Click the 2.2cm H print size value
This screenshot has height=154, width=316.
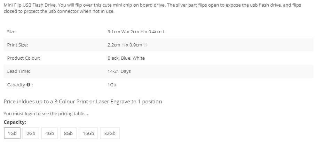tap(127, 45)
